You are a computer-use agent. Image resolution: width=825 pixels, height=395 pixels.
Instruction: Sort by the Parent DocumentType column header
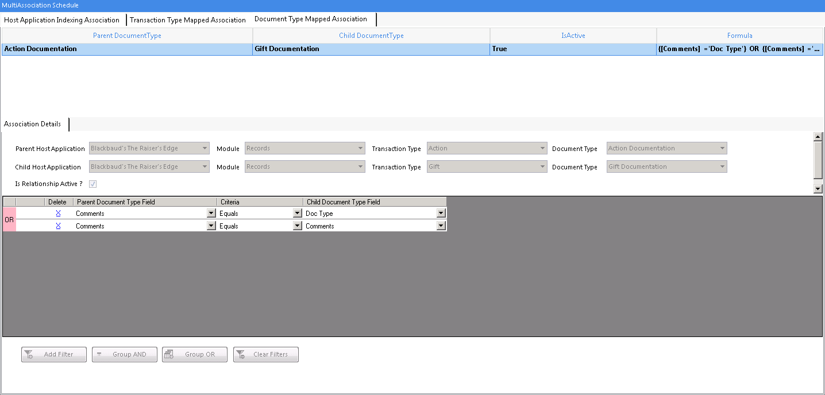[127, 36]
